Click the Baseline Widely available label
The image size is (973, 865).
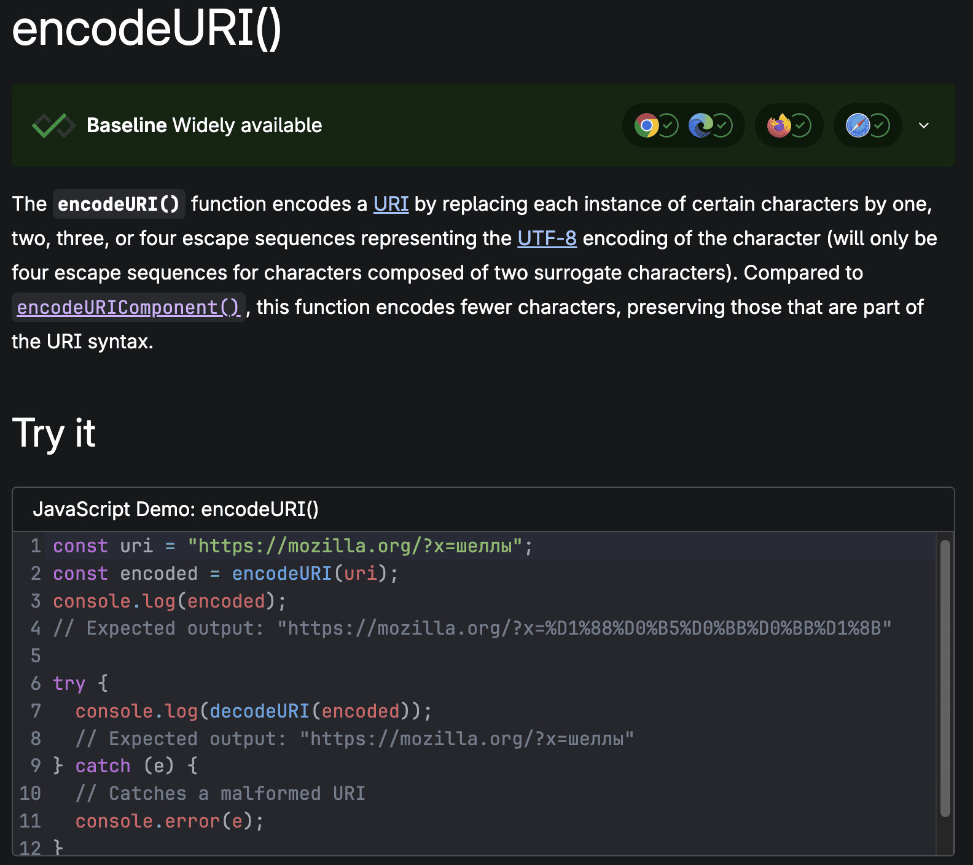pyautogui.click(x=204, y=125)
